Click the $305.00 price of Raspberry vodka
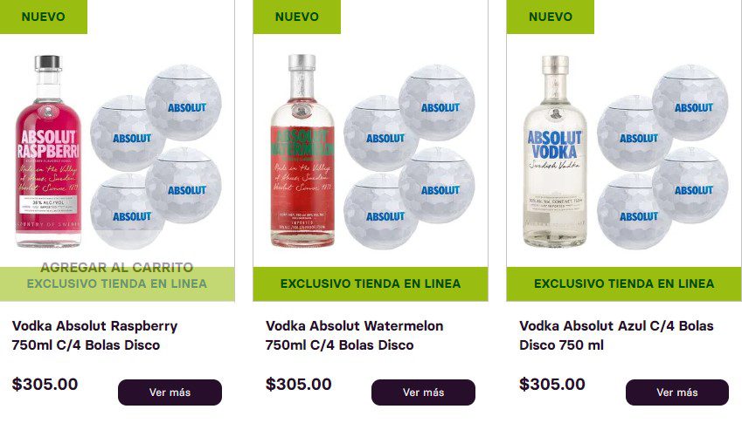The height and width of the screenshot is (423, 742). tap(45, 385)
